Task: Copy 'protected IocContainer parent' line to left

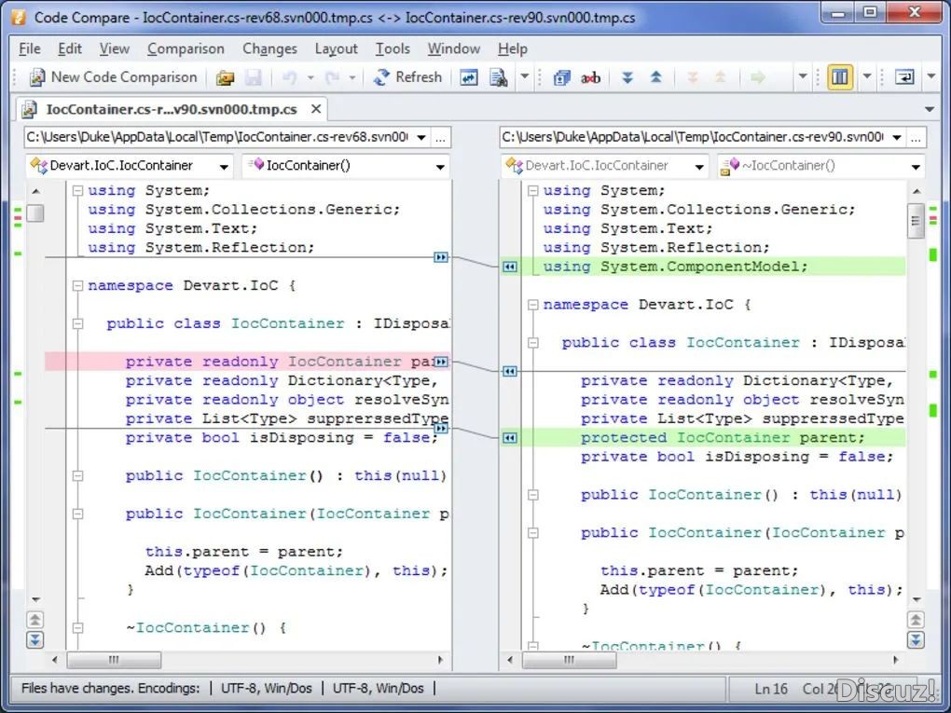Action: click(510, 438)
